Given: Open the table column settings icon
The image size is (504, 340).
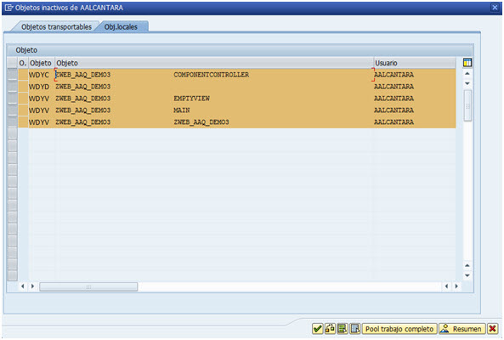Looking at the screenshot, I should pyautogui.click(x=467, y=62).
